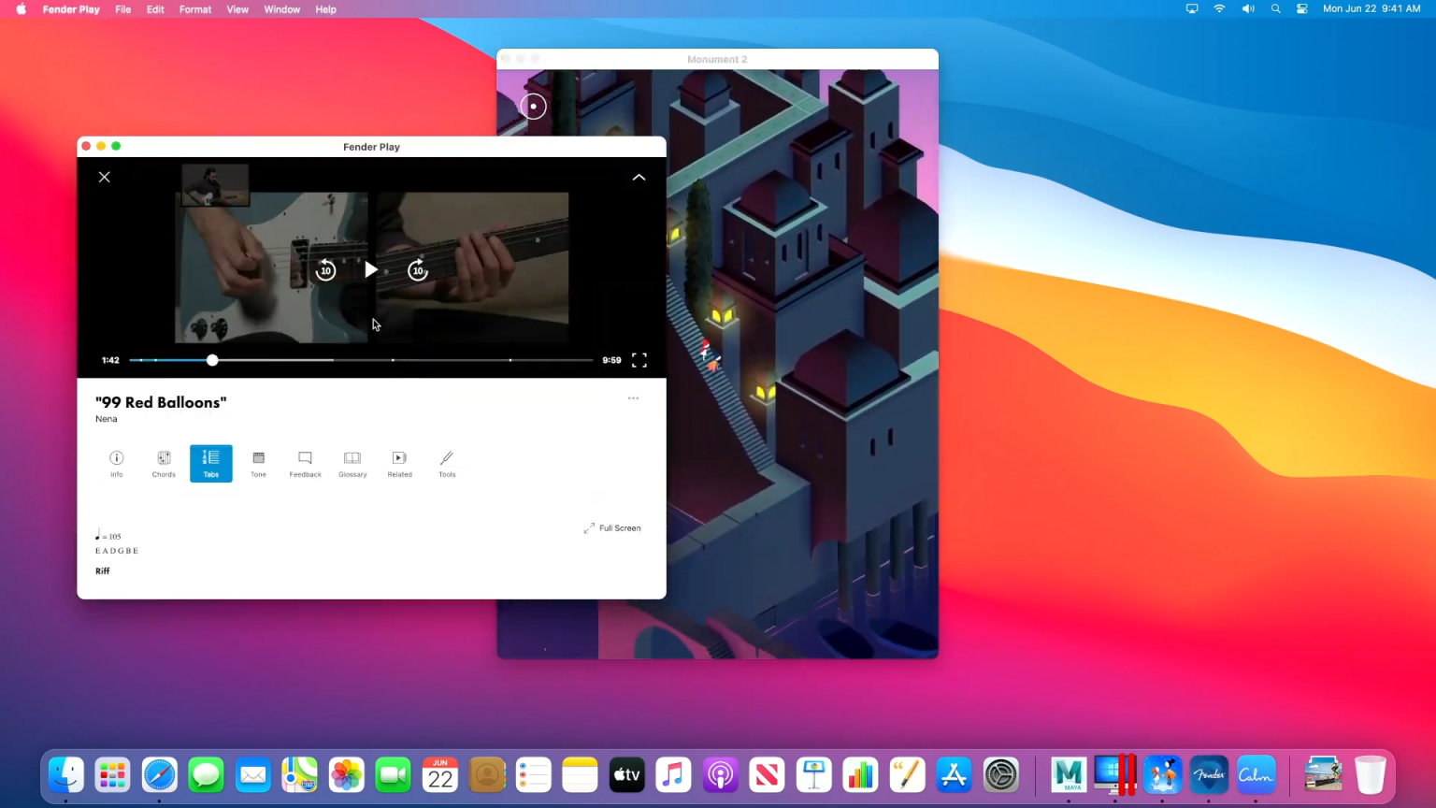
Task: Open Messages from the Dock
Action: pyautogui.click(x=206, y=774)
